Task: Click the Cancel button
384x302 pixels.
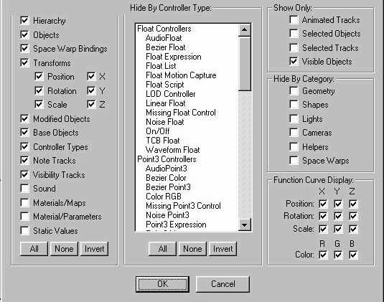Action: (223, 284)
